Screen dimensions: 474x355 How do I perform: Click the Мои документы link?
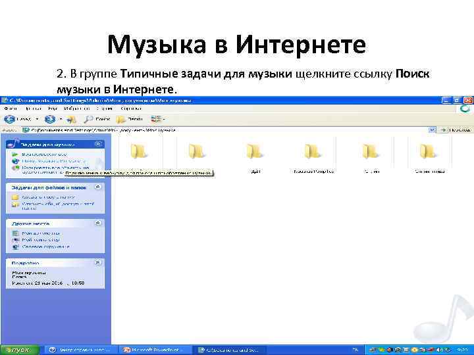41,233
